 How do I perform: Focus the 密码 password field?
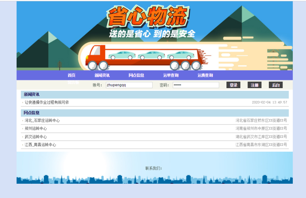pos(196,85)
